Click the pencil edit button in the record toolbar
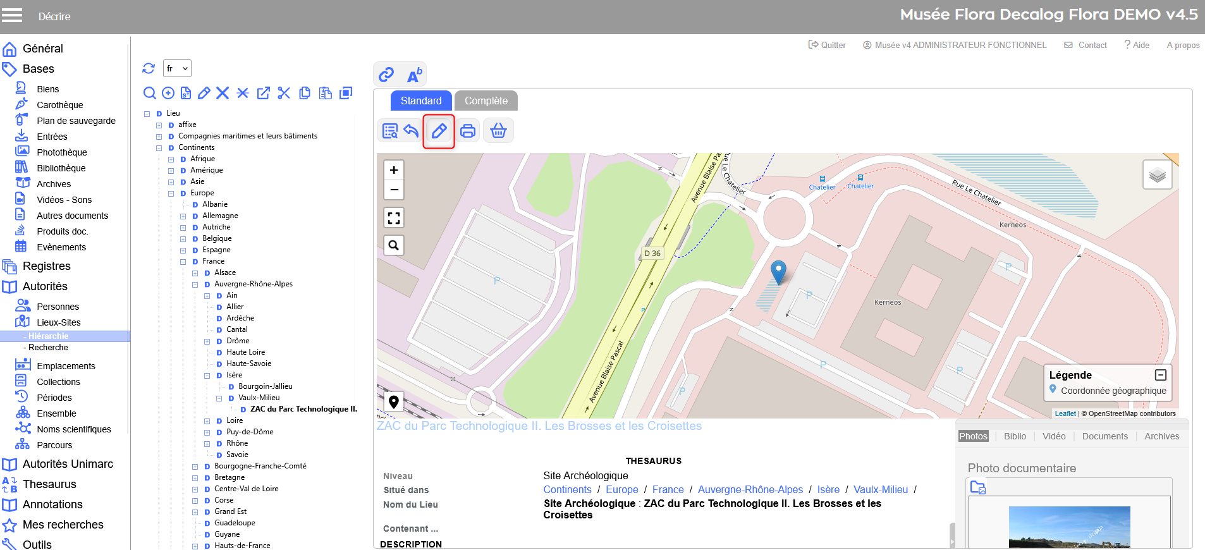 439,131
